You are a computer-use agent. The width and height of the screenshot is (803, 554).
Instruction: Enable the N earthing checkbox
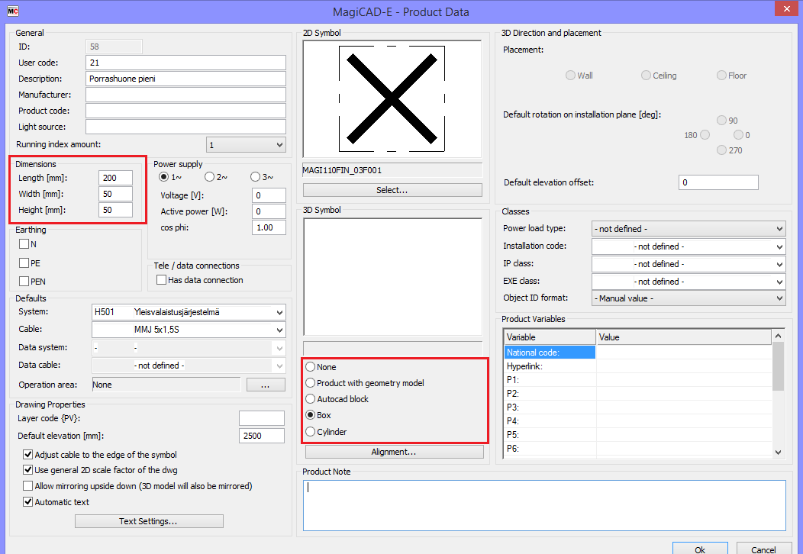(24, 243)
